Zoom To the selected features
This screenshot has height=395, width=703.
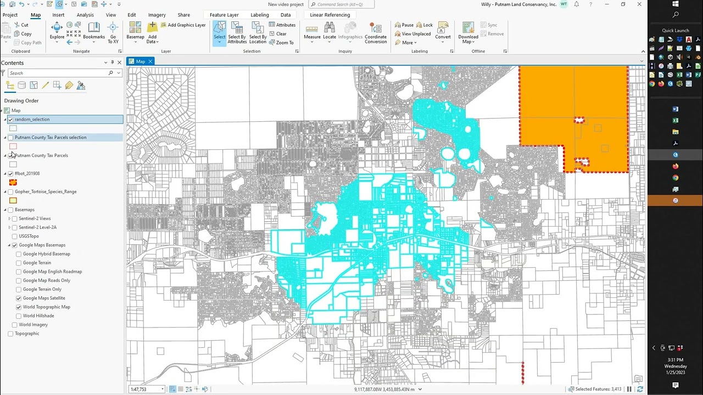pyautogui.click(x=281, y=42)
